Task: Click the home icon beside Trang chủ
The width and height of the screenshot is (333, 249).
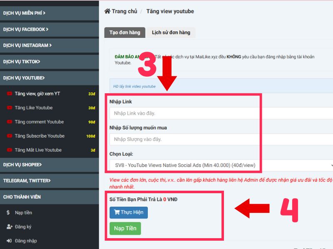Action: tap(107, 11)
